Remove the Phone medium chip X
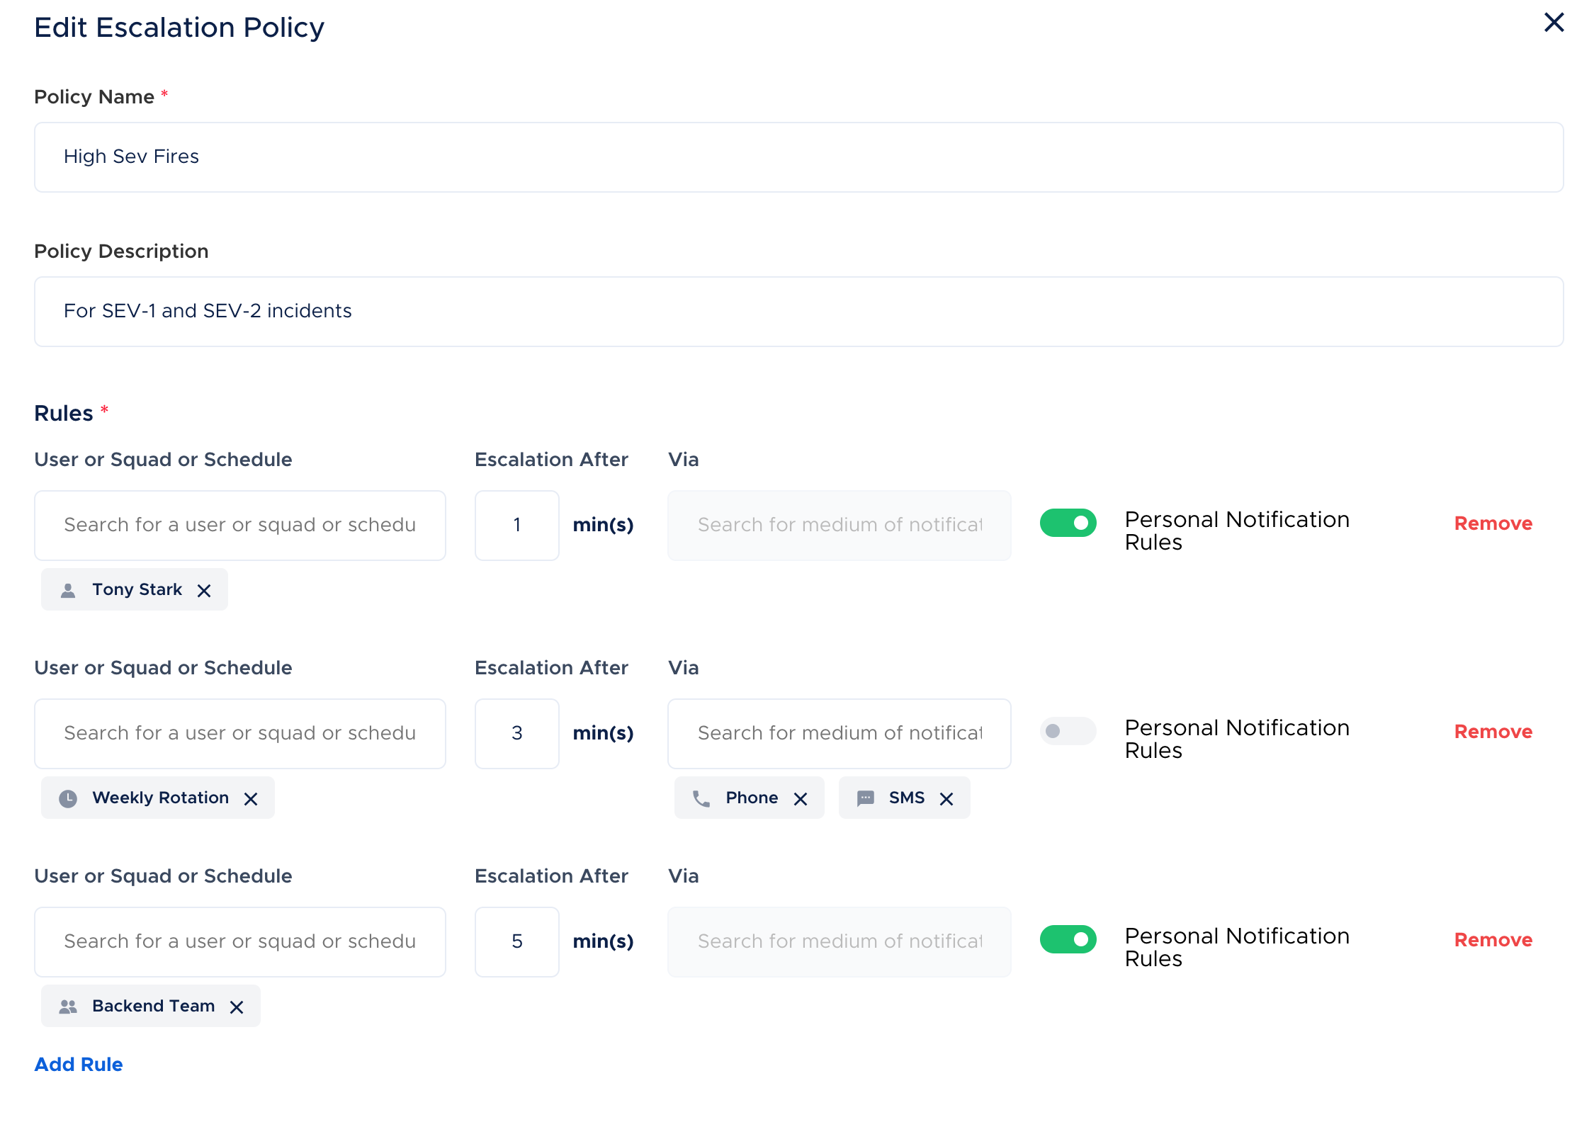The width and height of the screenshot is (1594, 1122). [x=801, y=799]
